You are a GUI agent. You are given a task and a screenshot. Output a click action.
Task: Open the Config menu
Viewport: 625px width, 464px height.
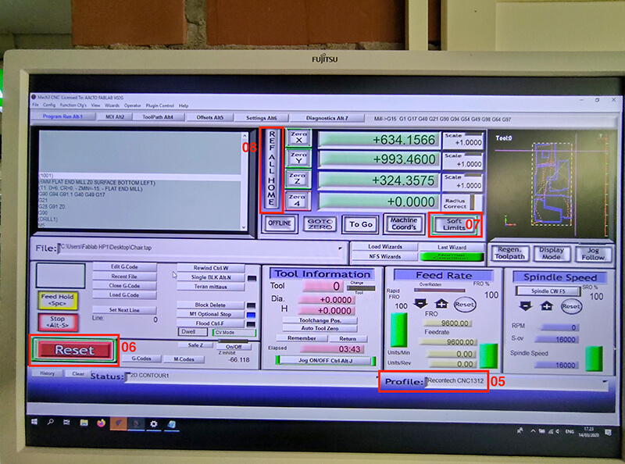click(48, 105)
